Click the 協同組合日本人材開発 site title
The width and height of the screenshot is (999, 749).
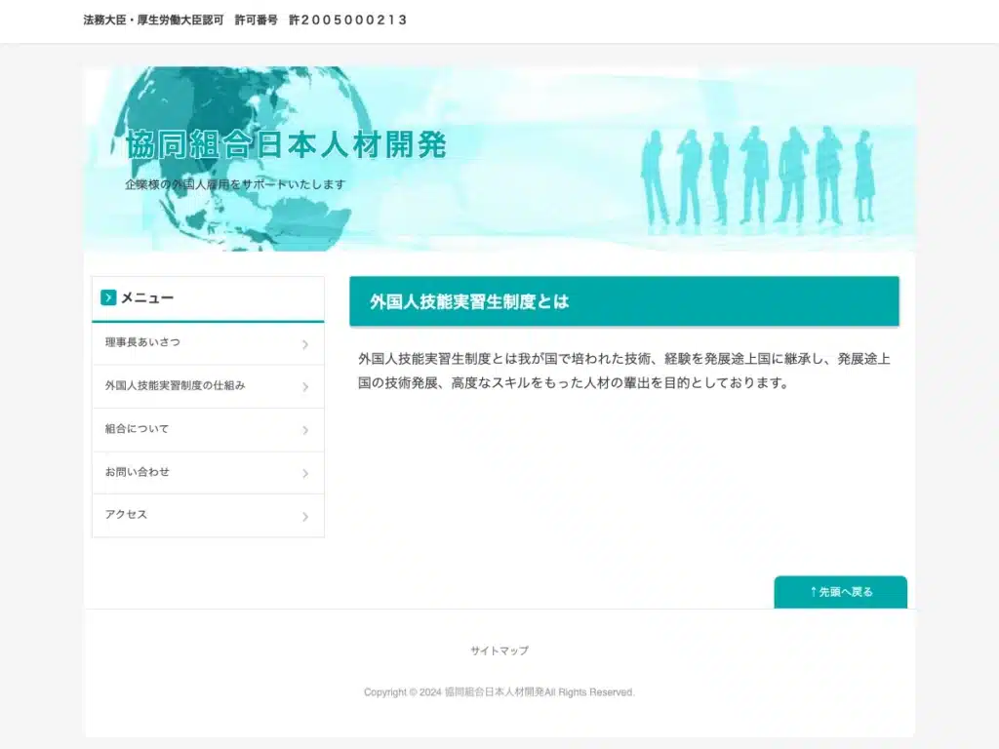(286, 144)
